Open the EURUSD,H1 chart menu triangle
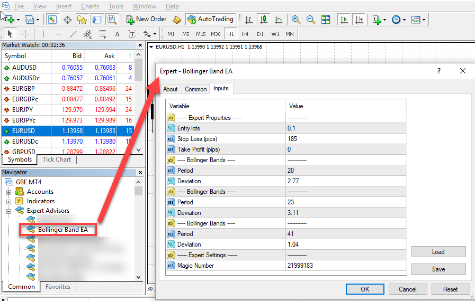 click(x=151, y=47)
